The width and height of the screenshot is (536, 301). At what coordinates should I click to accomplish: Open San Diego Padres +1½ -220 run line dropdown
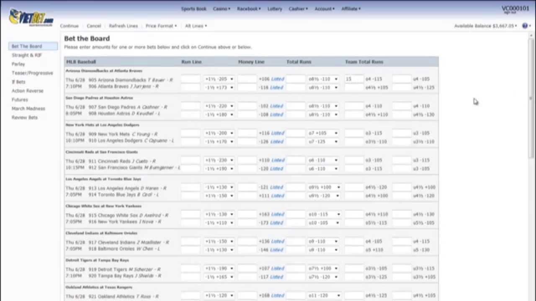point(219,106)
